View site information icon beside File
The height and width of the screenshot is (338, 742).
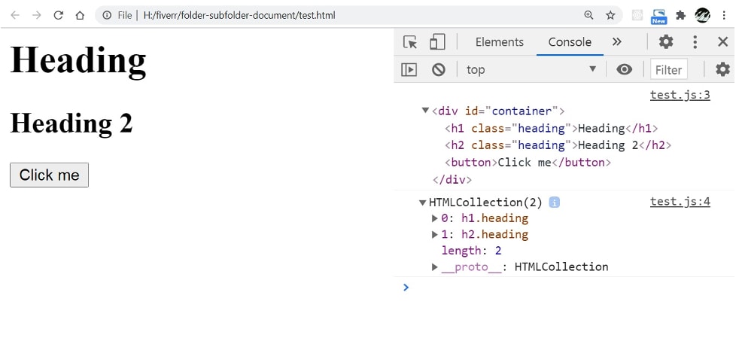pyautogui.click(x=107, y=15)
